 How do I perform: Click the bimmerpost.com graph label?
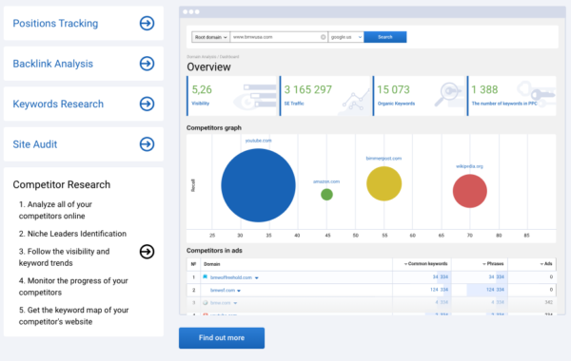(384, 159)
